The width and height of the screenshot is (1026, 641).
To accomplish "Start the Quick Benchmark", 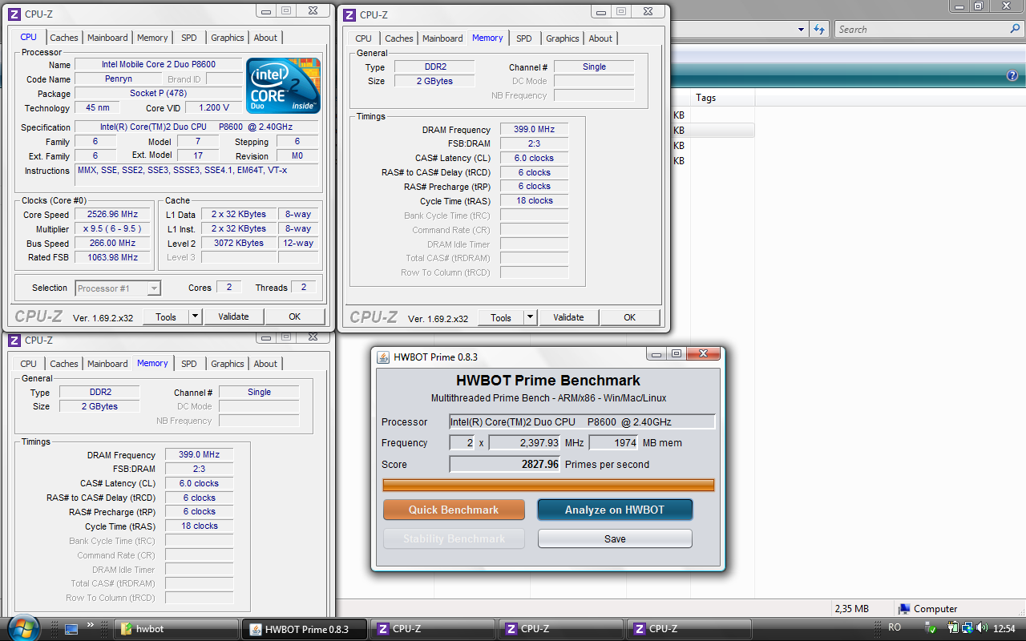I will click(x=454, y=510).
